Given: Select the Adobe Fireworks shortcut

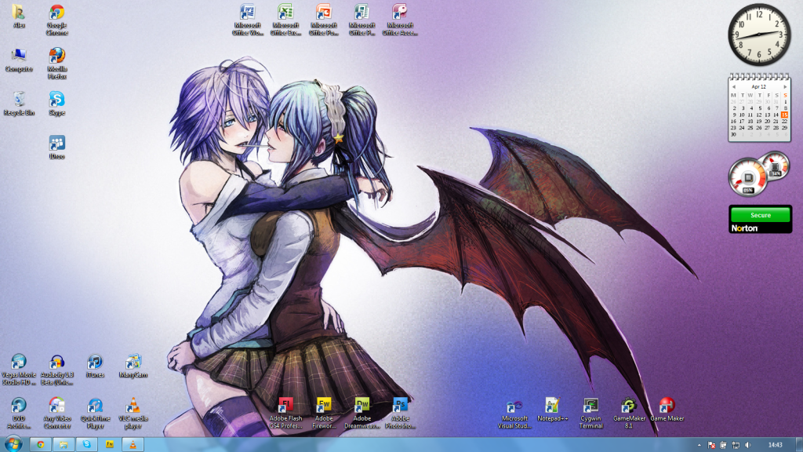Looking at the screenshot, I should point(324,413).
